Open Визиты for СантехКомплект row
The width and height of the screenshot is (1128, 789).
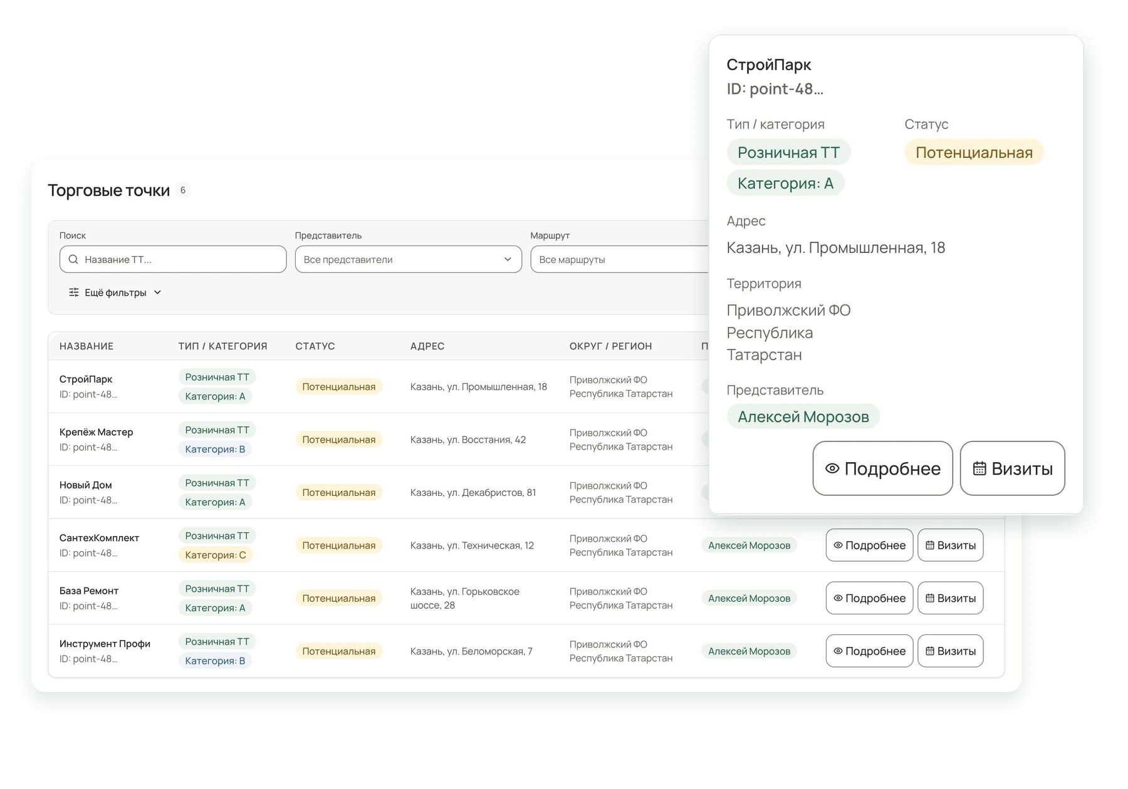[951, 545]
